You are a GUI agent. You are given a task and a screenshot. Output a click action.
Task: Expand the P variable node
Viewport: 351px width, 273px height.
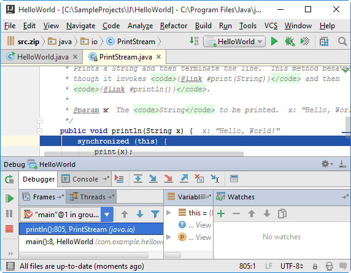(x=169, y=237)
